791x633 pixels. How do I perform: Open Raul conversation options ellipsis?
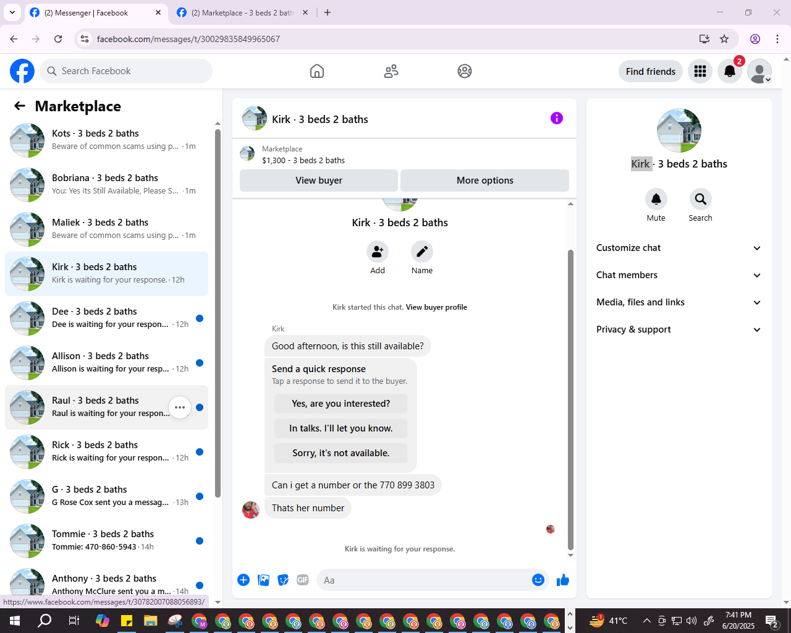pyautogui.click(x=180, y=407)
